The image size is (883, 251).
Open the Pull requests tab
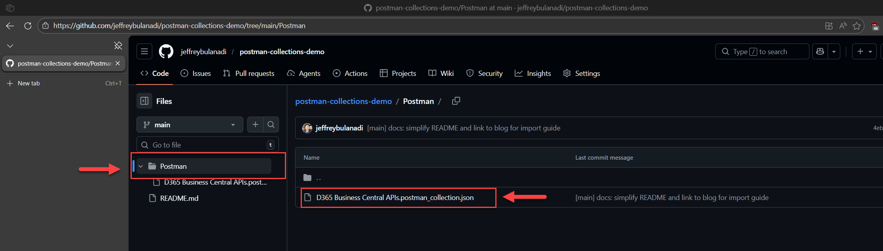pos(249,74)
